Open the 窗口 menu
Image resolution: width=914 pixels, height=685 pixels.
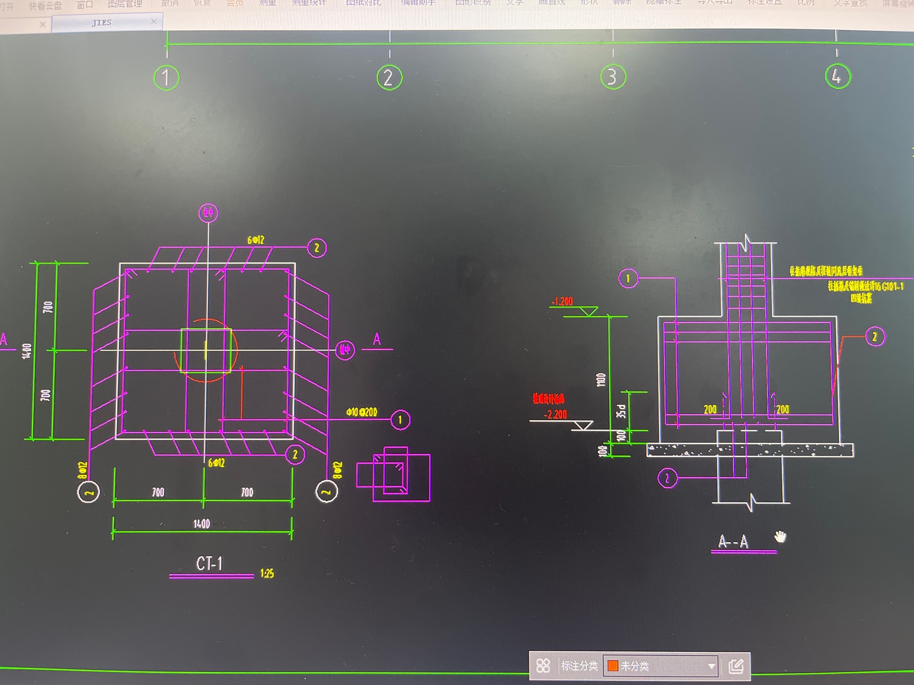(x=85, y=5)
